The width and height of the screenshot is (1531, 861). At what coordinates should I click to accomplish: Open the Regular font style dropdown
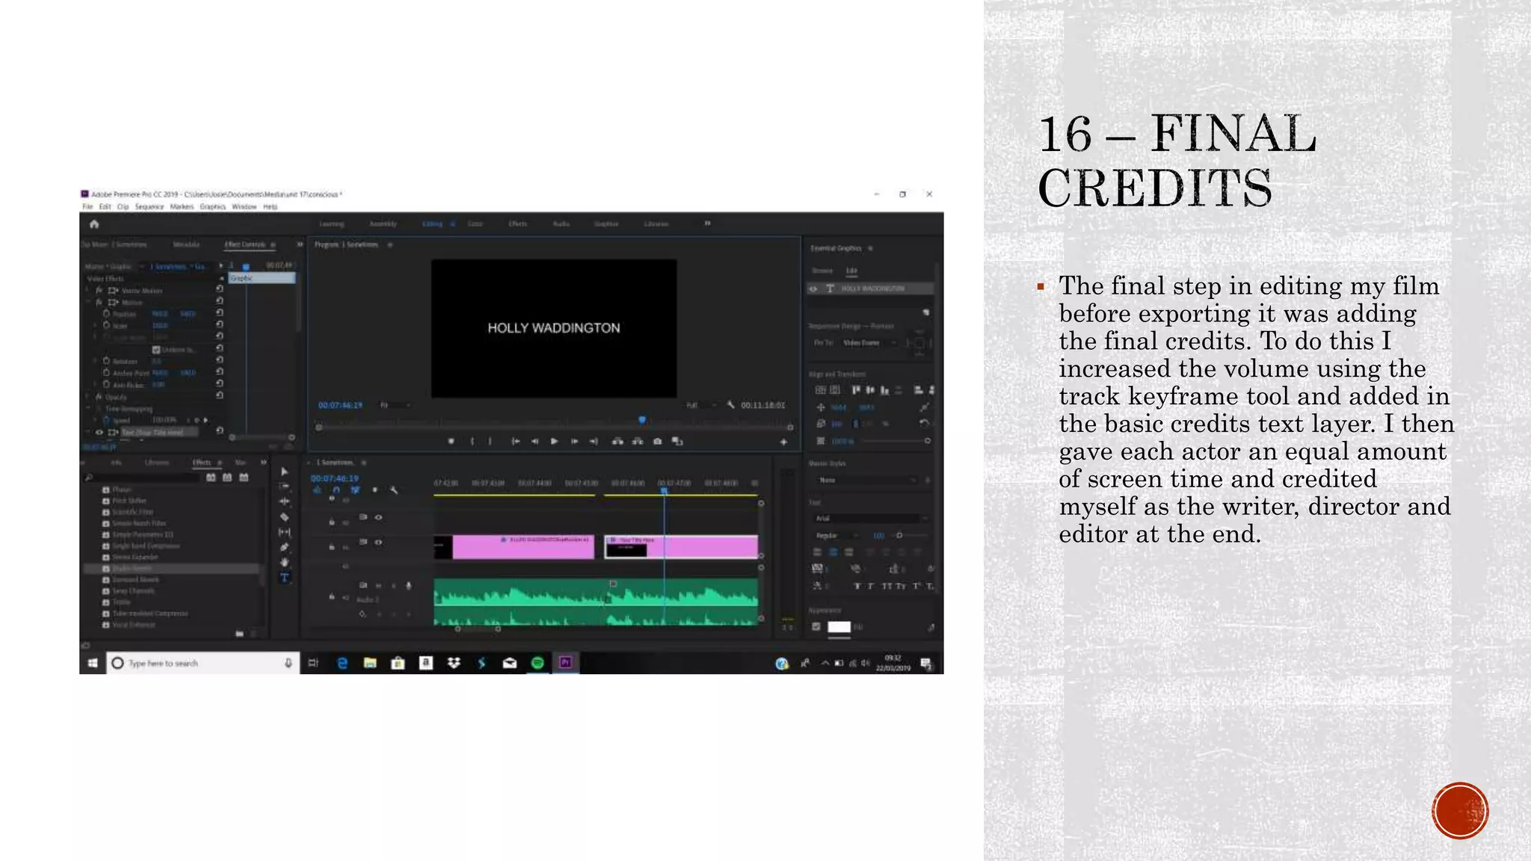click(x=837, y=535)
